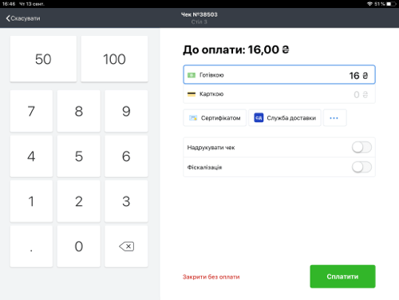Click the 51 % battery percentage
Screen dimensions: 399x300
click(x=380, y=4)
